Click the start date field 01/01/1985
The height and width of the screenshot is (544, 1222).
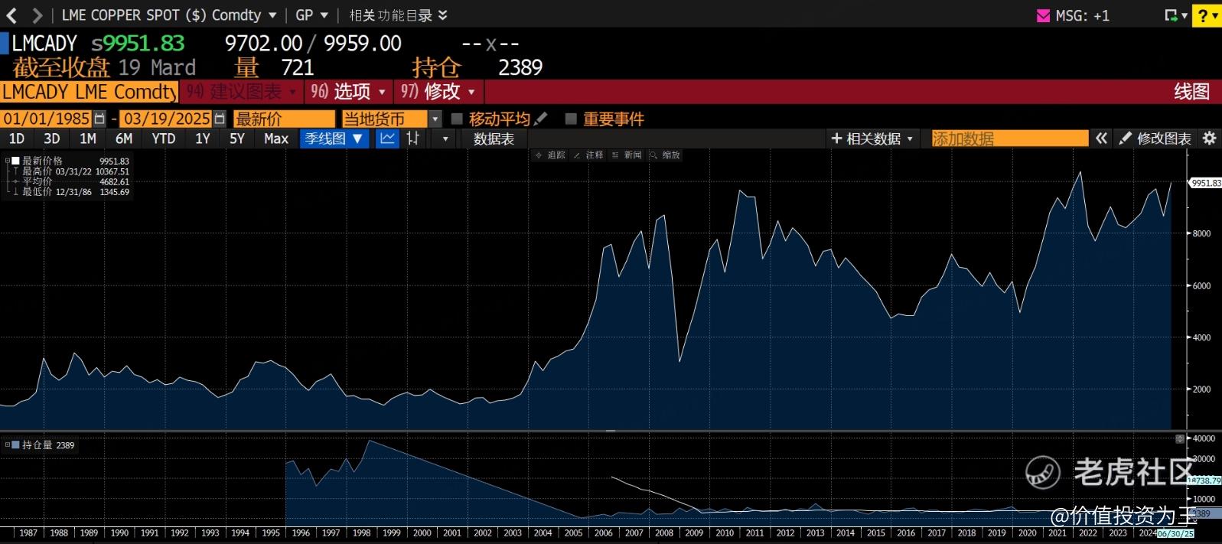[x=46, y=119]
